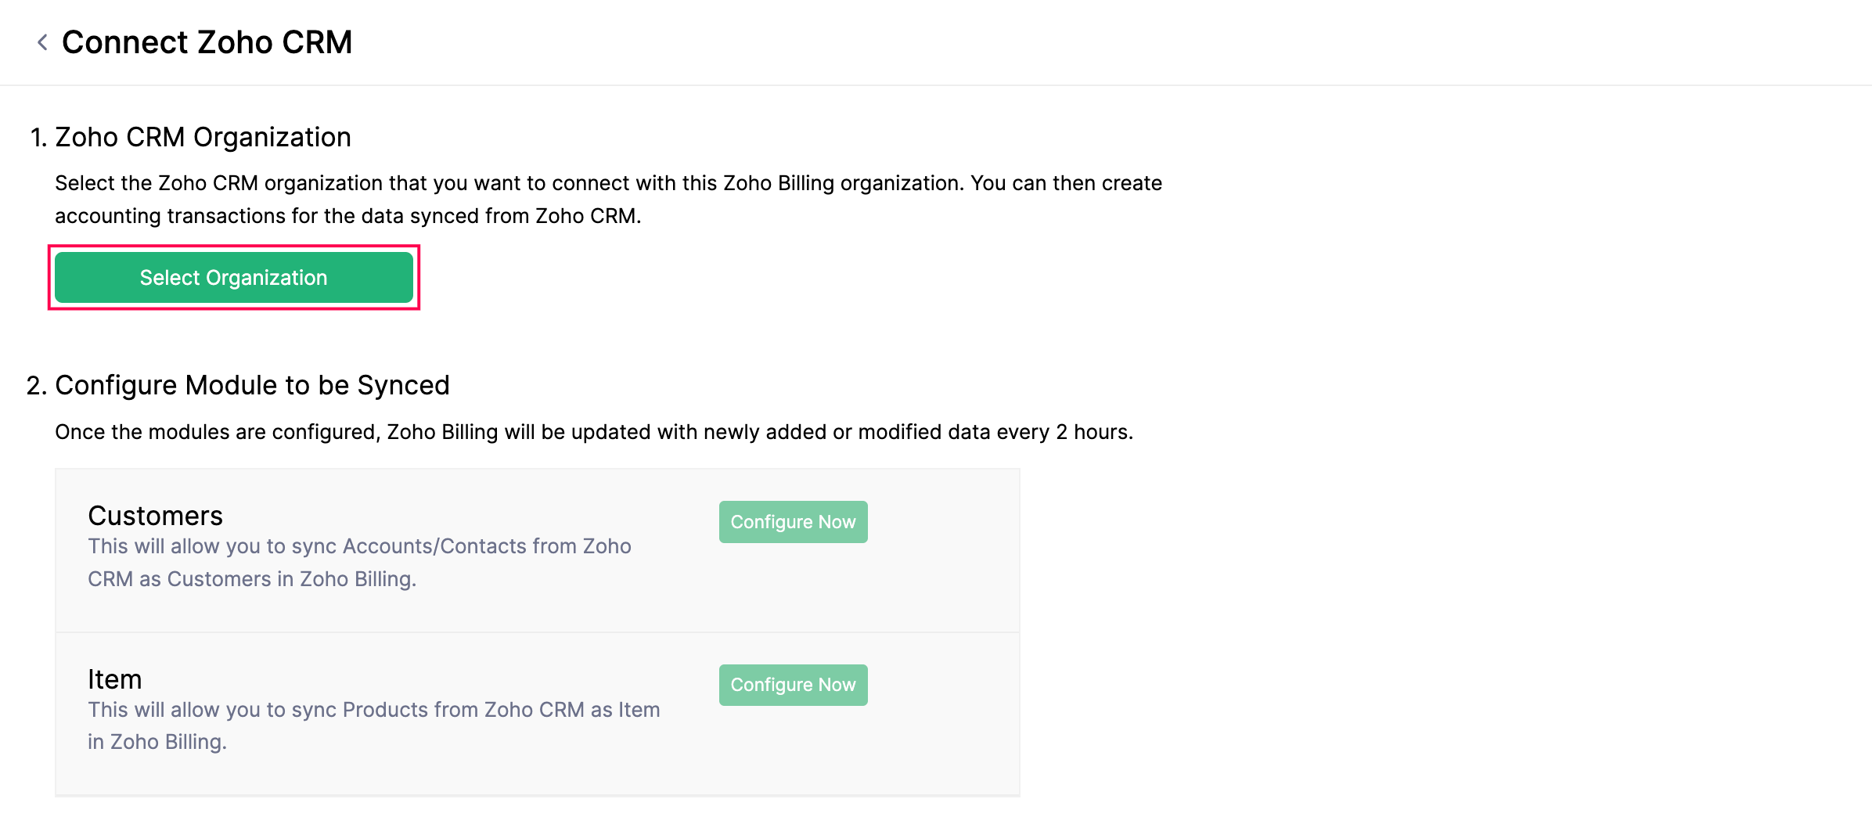Click the two-hour sync interval note
Image resolution: width=1872 pixels, height=817 pixels.
pyautogui.click(x=593, y=431)
